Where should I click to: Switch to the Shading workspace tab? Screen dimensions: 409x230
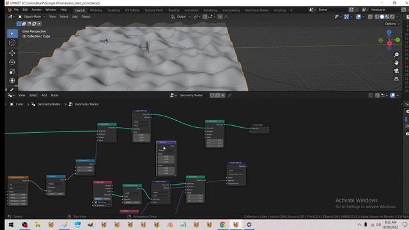pos(173,10)
